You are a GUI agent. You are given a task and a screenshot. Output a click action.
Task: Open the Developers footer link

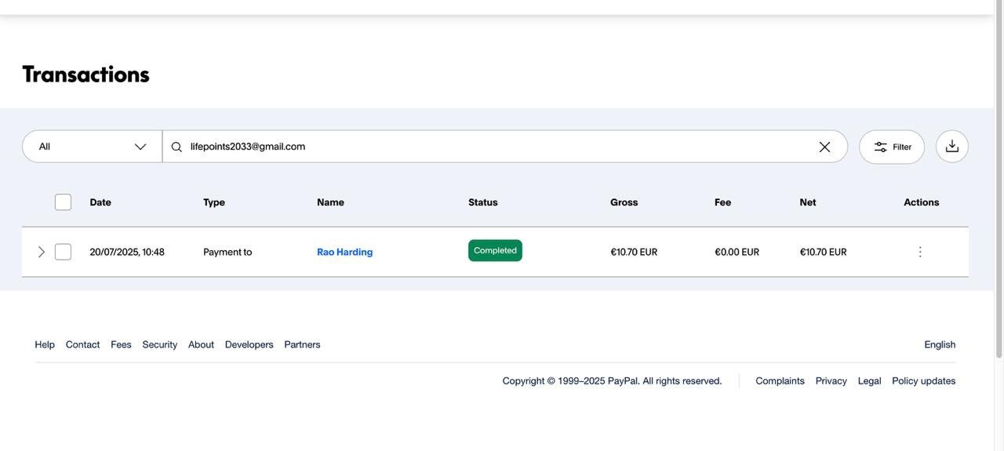coord(249,344)
